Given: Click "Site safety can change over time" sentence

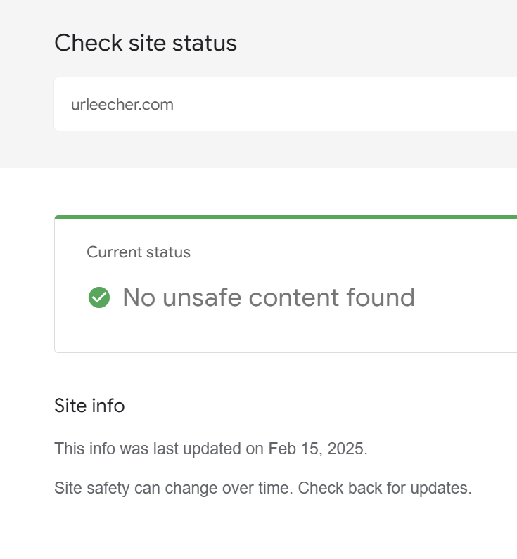Looking at the screenshot, I should tap(173, 488).
